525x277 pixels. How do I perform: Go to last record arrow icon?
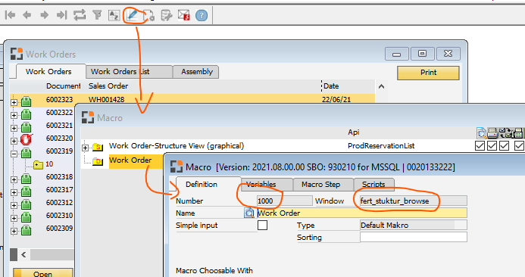tap(61, 15)
